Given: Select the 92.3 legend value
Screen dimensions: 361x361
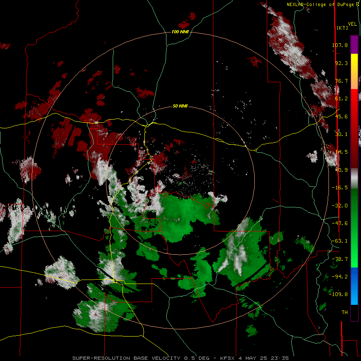Looking at the screenshot, I should pyautogui.click(x=341, y=63).
